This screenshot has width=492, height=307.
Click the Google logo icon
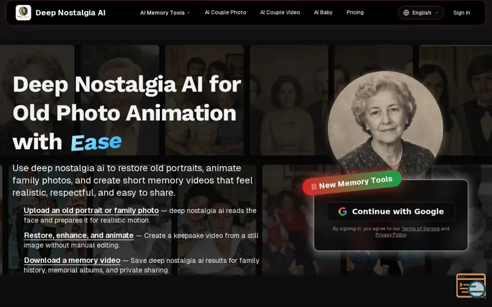click(x=343, y=211)
